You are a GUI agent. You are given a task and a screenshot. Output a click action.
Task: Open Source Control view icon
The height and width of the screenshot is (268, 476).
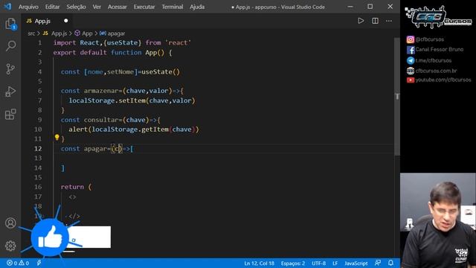pos(10,68)
